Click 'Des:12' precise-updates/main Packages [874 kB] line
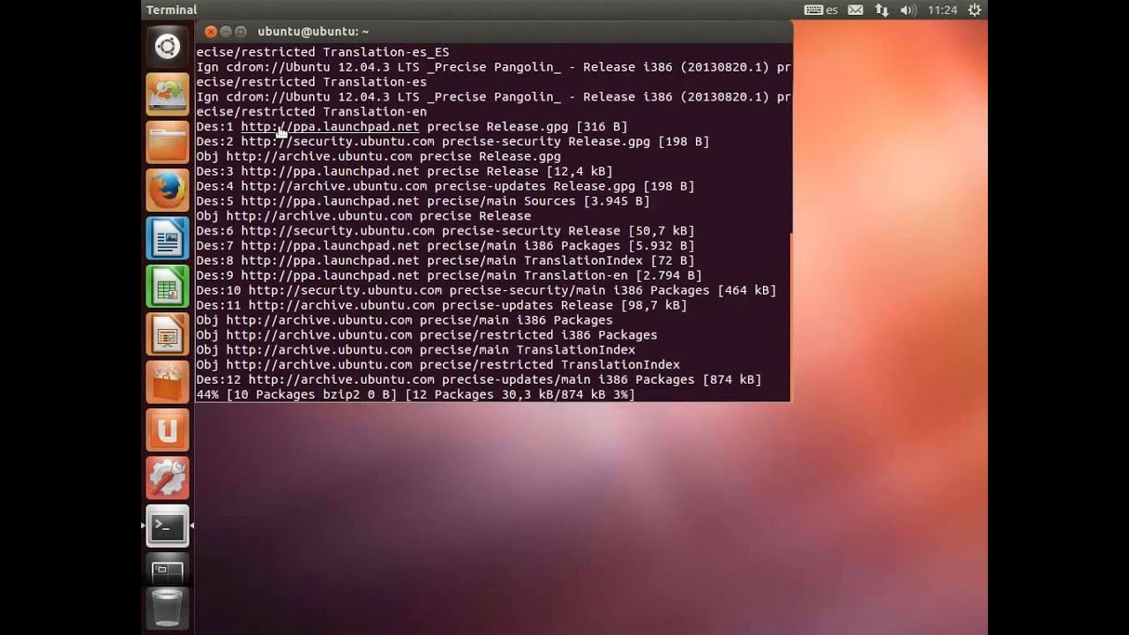This screenshot has width=1129, height=635. 479,380
